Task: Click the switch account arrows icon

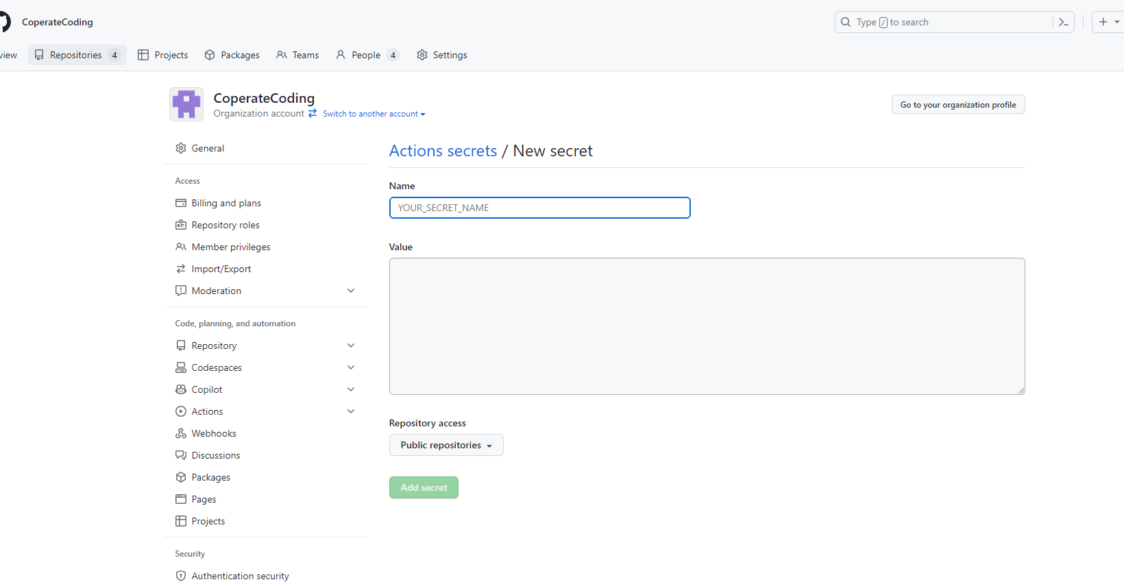Action: (x=313, y=113)
